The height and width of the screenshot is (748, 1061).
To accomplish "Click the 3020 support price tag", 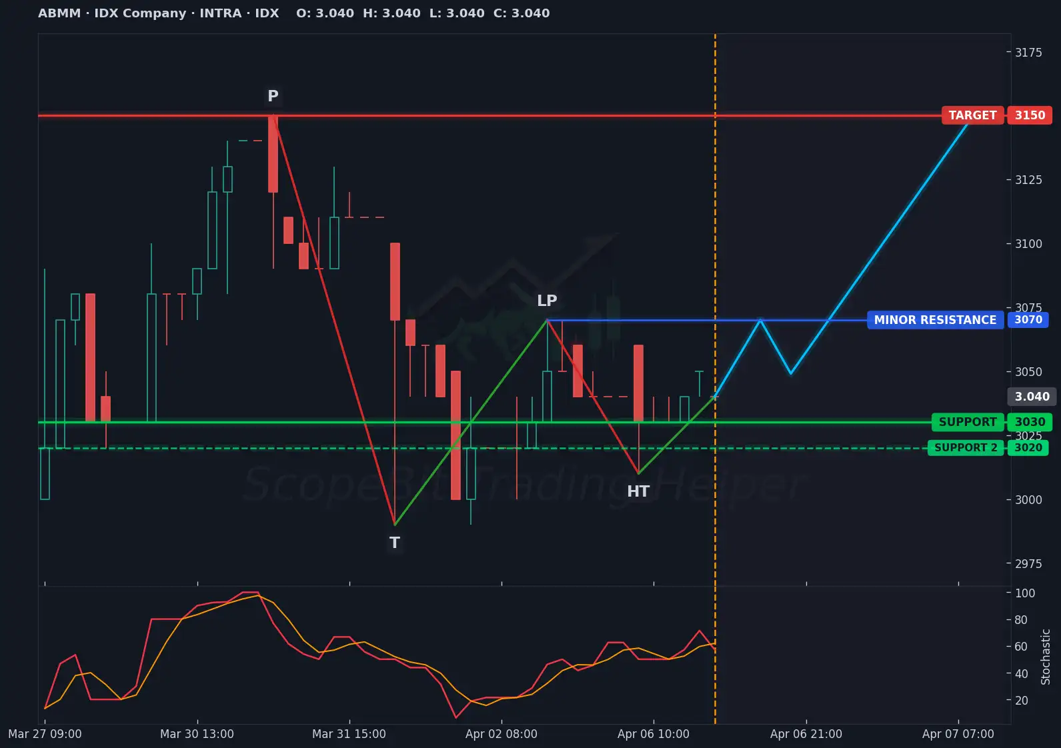I will pyautogui.click(x=1028, y=448).
